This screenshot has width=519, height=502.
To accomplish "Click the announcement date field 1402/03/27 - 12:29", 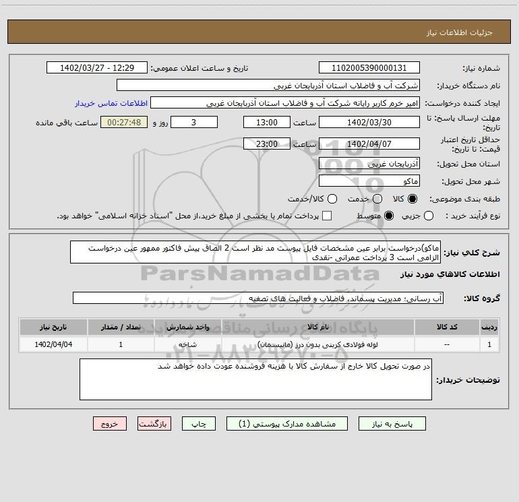I will [x=97, y=67].
